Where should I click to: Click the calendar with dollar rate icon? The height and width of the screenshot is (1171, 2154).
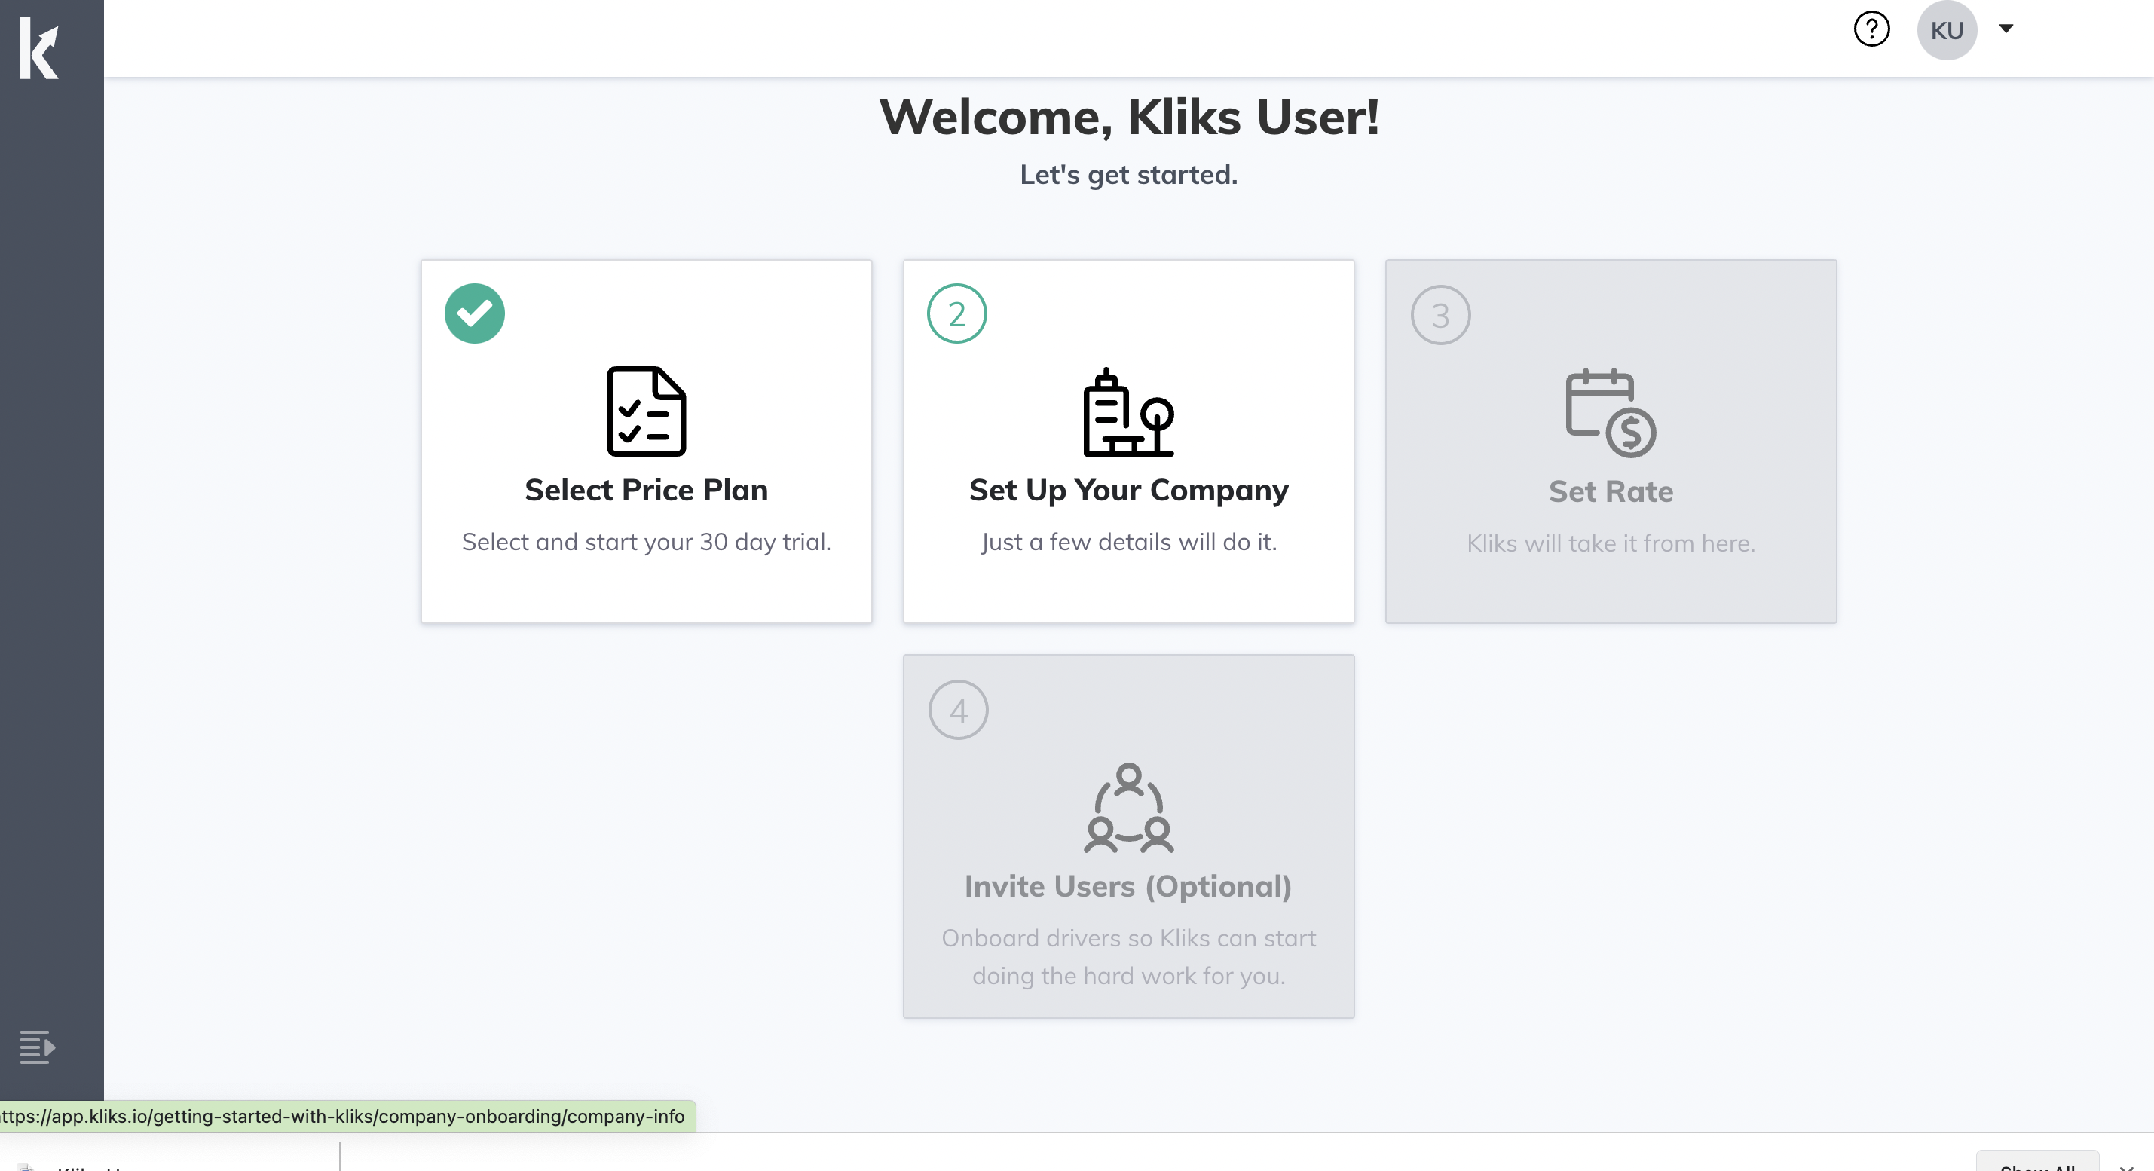pos(1610,413)
